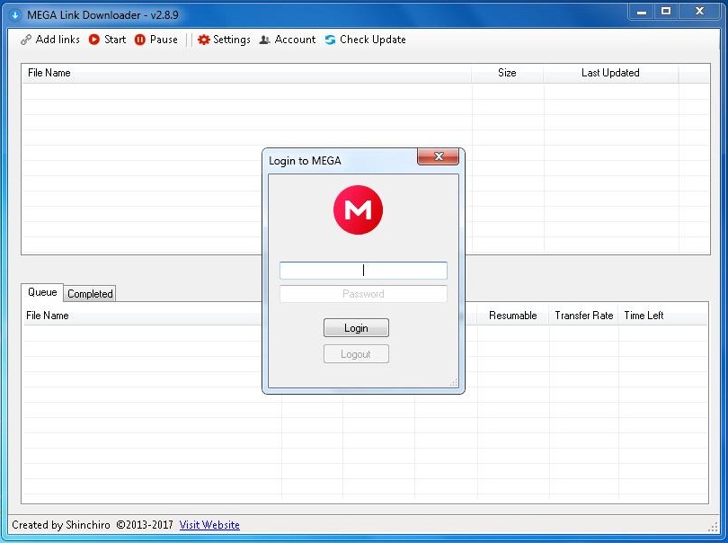Click the MEGA red logo in login dialog
Image resolution: width=728 pixels, height=543 pixels.
358,210
